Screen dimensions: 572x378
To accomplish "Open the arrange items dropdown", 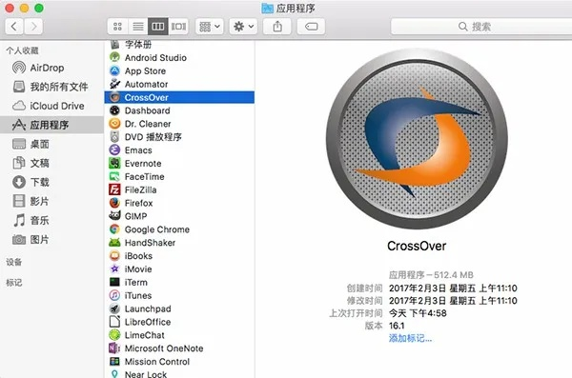I will (x=210, y=27).
